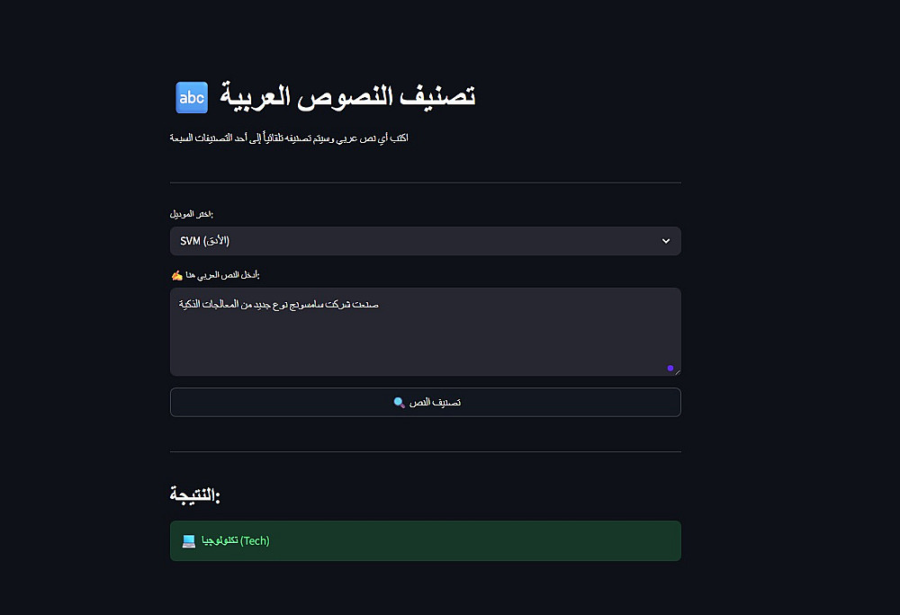Viewport: 900px width, 615px height.
Task: Focus the Arabic text input area
Action: 425,342
